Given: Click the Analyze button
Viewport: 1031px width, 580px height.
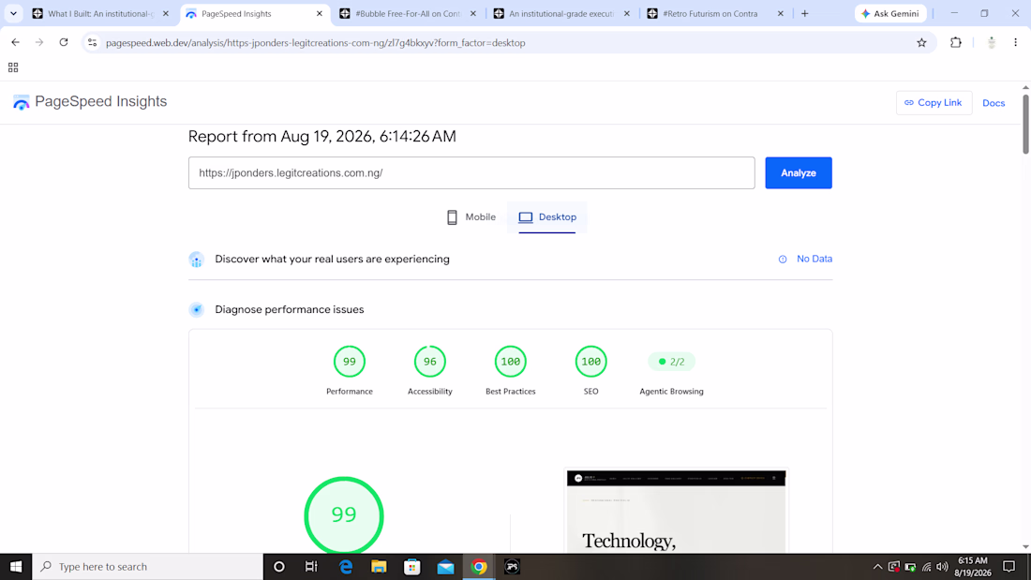Looking at the screenshot, I should tap(799, 173).
